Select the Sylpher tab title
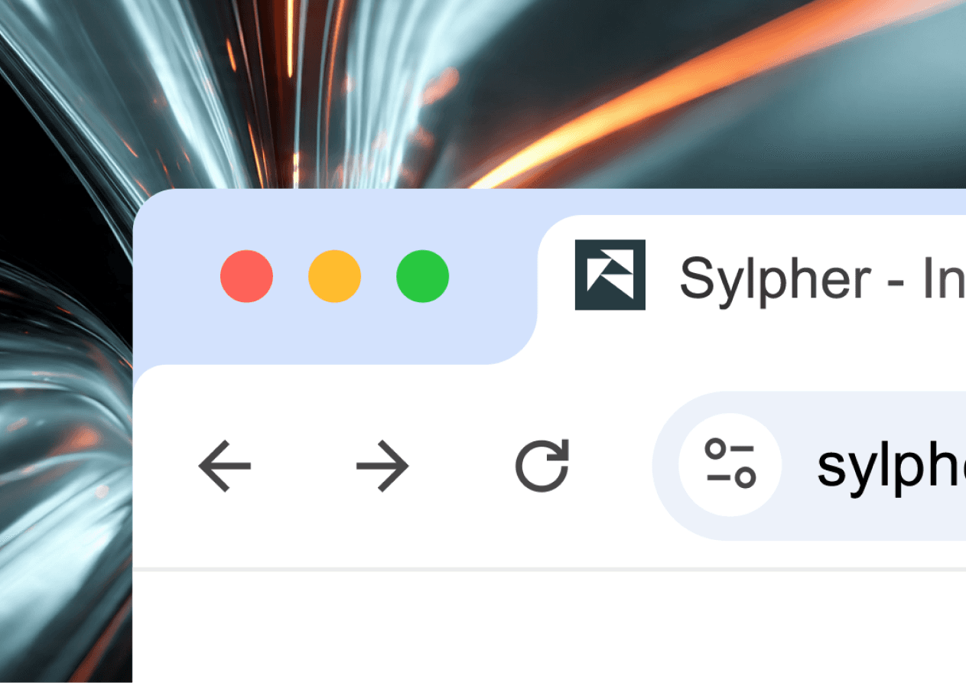 pyautogui.click(x=822, y=278)
